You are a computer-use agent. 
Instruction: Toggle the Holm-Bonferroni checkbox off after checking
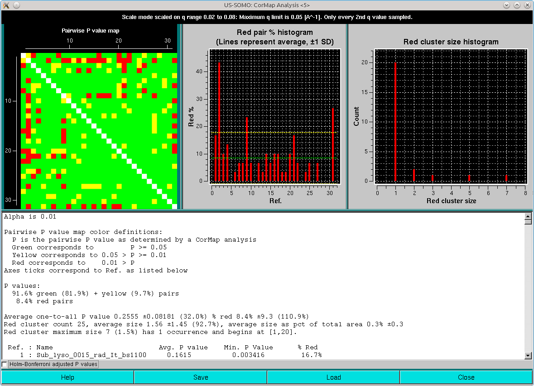pos(5,364)
